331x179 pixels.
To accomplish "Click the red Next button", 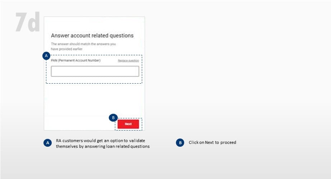I will (x=128, y=124).
